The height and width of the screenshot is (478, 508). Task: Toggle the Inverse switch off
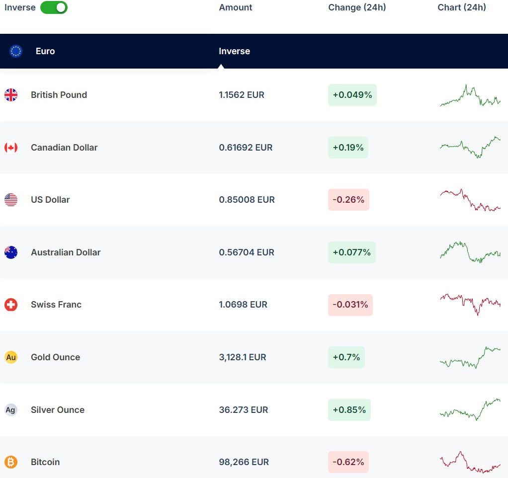(x=54, y=7)
